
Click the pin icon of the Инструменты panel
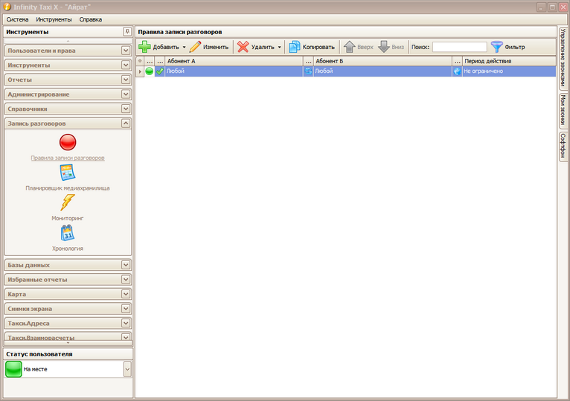[127, 32]
